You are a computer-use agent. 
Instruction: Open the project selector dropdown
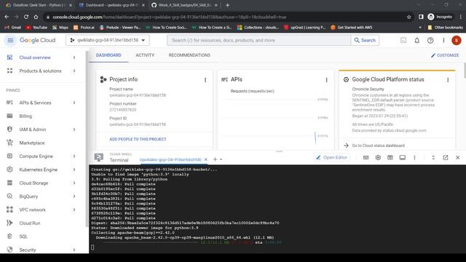click(x=108, y=40)
